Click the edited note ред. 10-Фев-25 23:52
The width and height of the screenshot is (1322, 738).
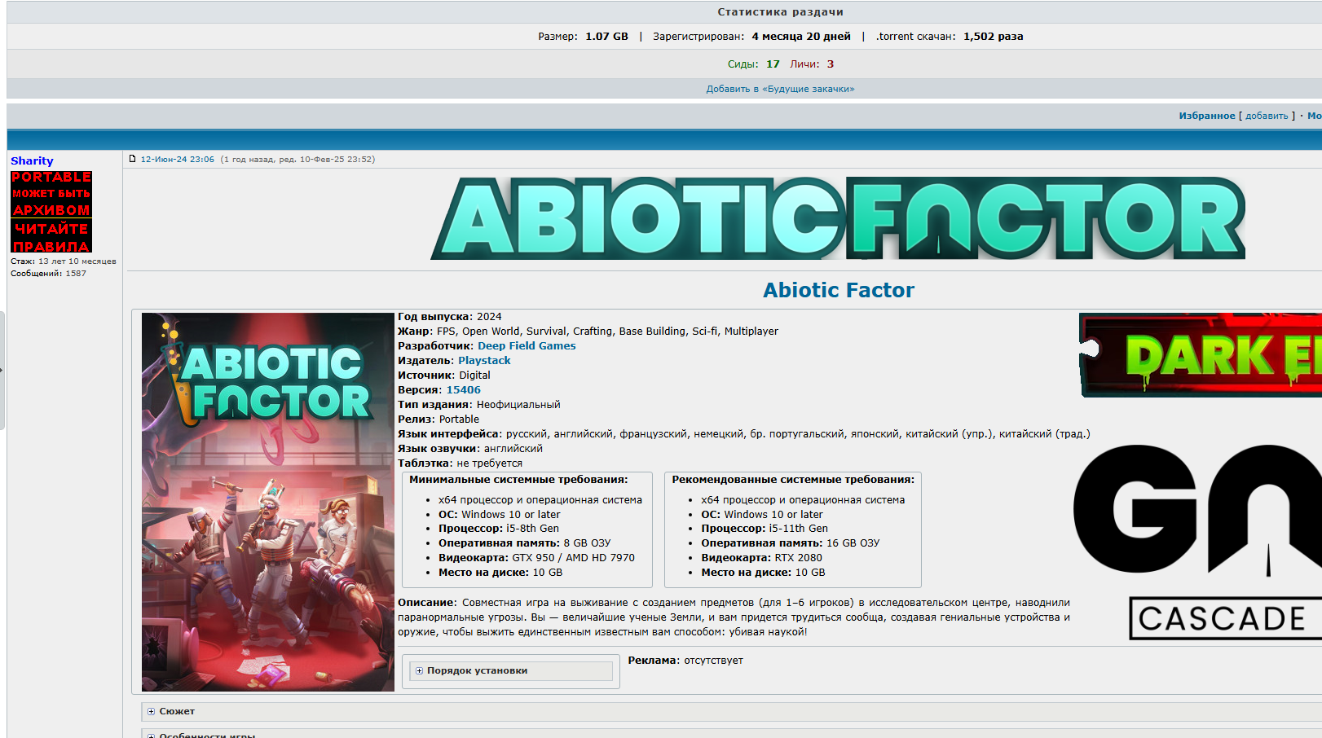325,160
